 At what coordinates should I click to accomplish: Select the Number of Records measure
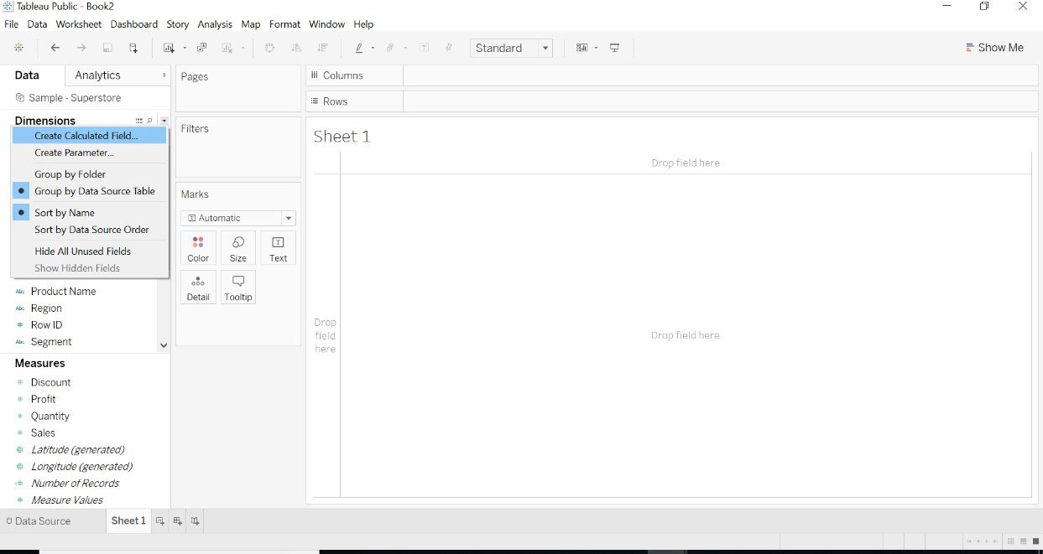pyautogui.click(x=75, y=483)
